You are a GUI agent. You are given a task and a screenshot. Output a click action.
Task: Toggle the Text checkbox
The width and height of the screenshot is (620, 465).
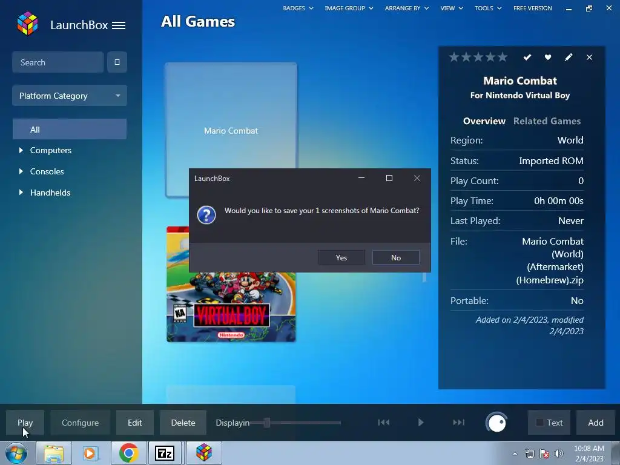tap(539, 423)
